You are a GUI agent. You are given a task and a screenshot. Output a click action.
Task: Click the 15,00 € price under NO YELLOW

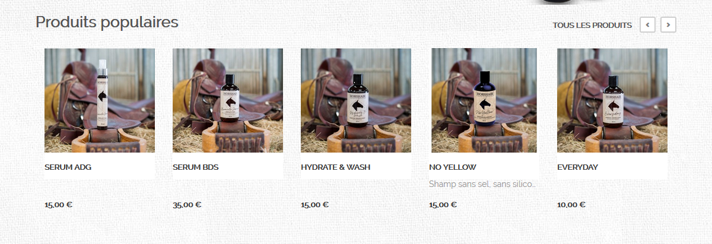click(x=443, y=205)
